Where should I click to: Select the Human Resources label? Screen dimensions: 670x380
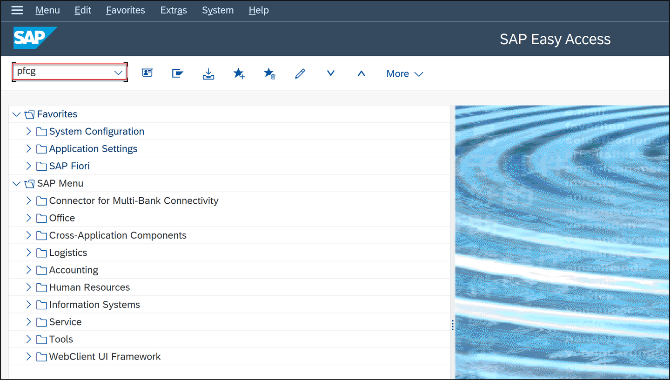pos(89,287)
